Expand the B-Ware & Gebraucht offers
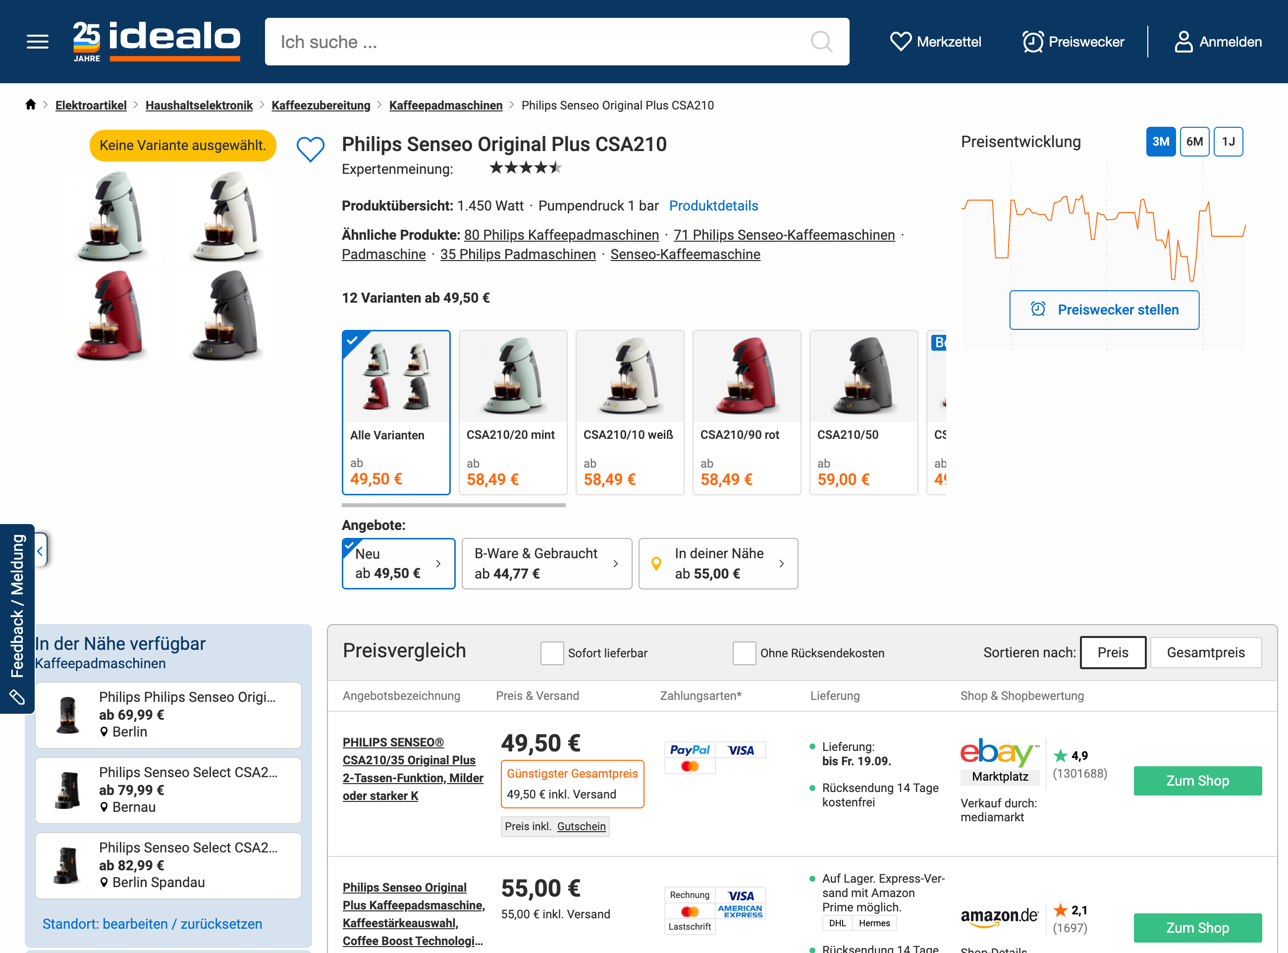1288x953 pixels. point(546,563)
